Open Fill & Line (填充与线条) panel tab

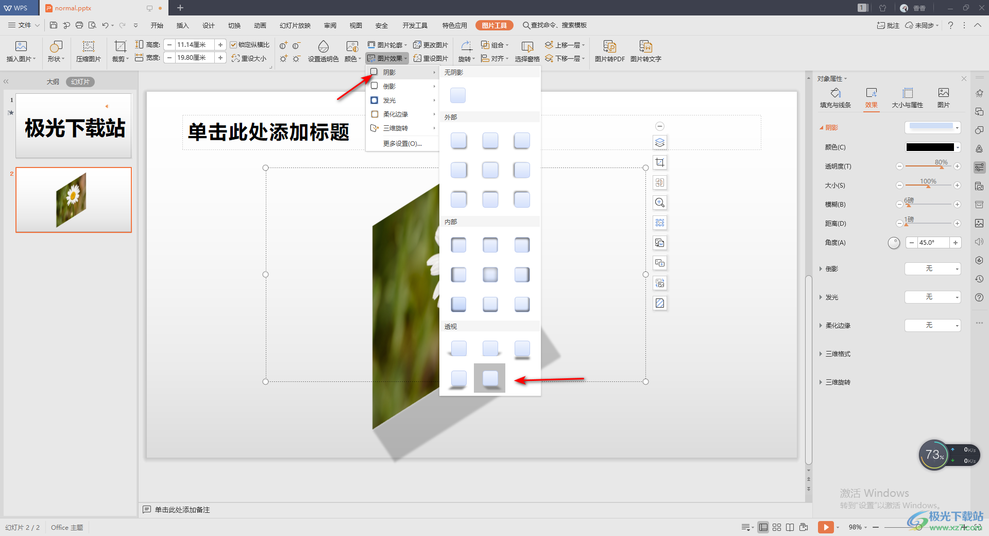pyautogui.click(x=835, y=97)
